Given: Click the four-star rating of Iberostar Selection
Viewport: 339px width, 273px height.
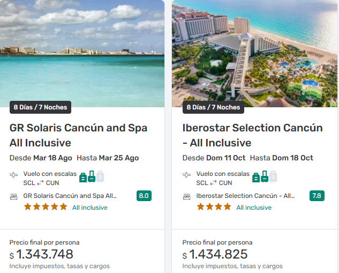Looking at the screenshot, I should tap(214, 207).
